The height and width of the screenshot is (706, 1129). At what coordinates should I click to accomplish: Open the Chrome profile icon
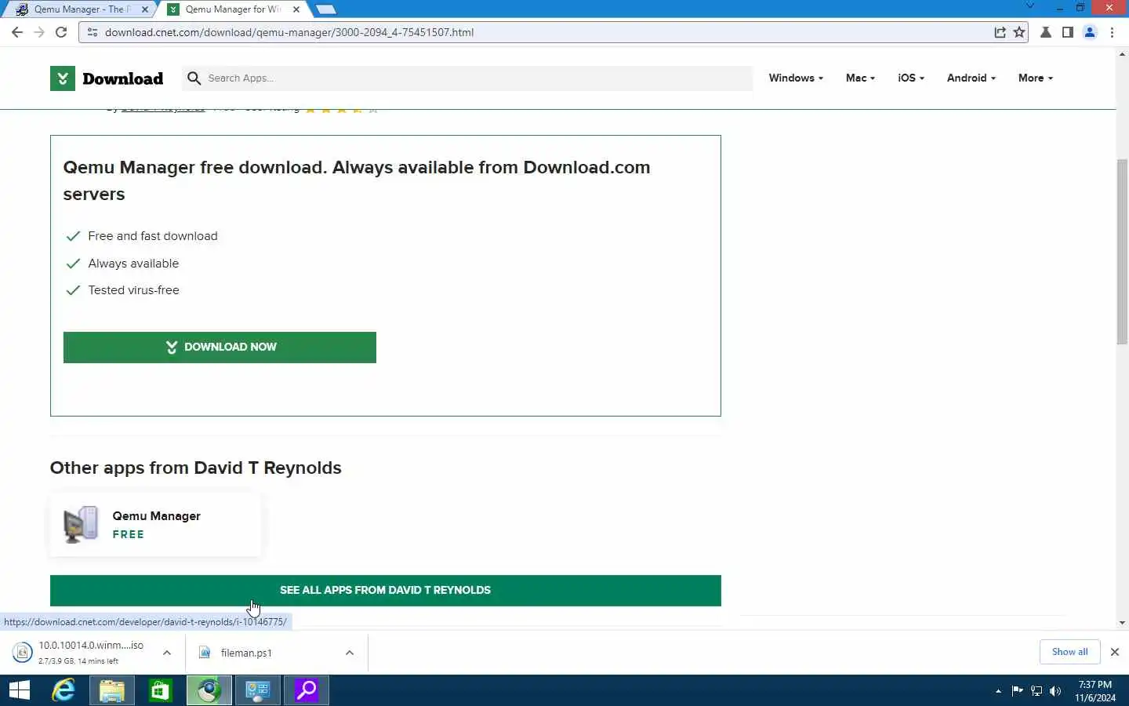(x=1089, y=32)
